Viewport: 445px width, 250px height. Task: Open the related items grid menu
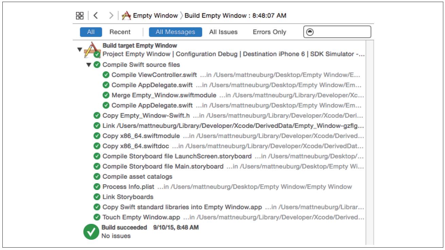click(x=79, y=16)
